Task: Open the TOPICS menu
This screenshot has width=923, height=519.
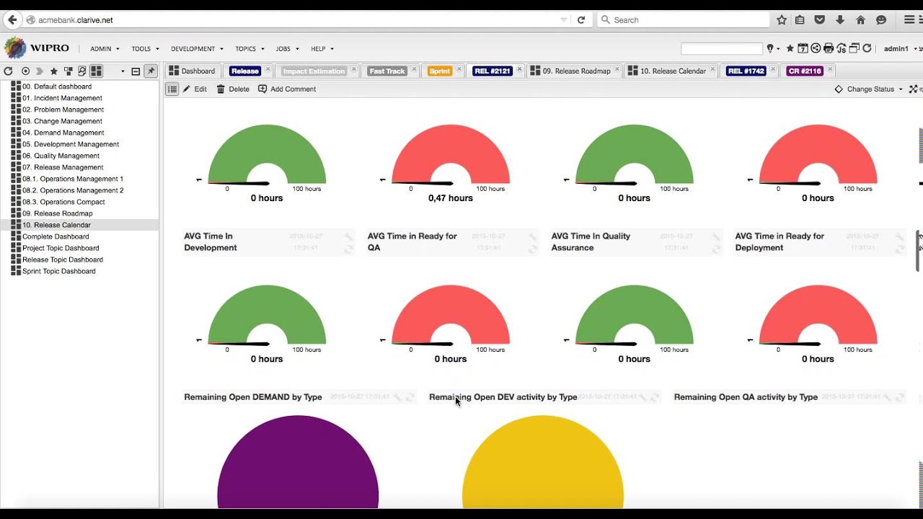Action: pyautogui.click(x=249, y=49)
